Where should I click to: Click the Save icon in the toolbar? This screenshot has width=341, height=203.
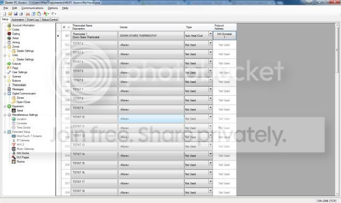pos(15,14)
